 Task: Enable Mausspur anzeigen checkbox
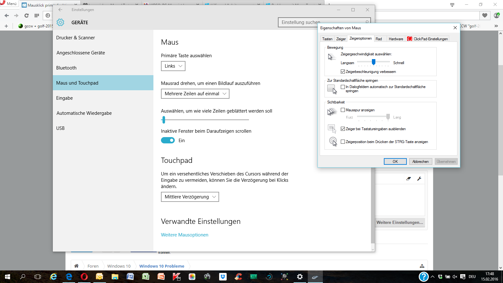[343, 110]
